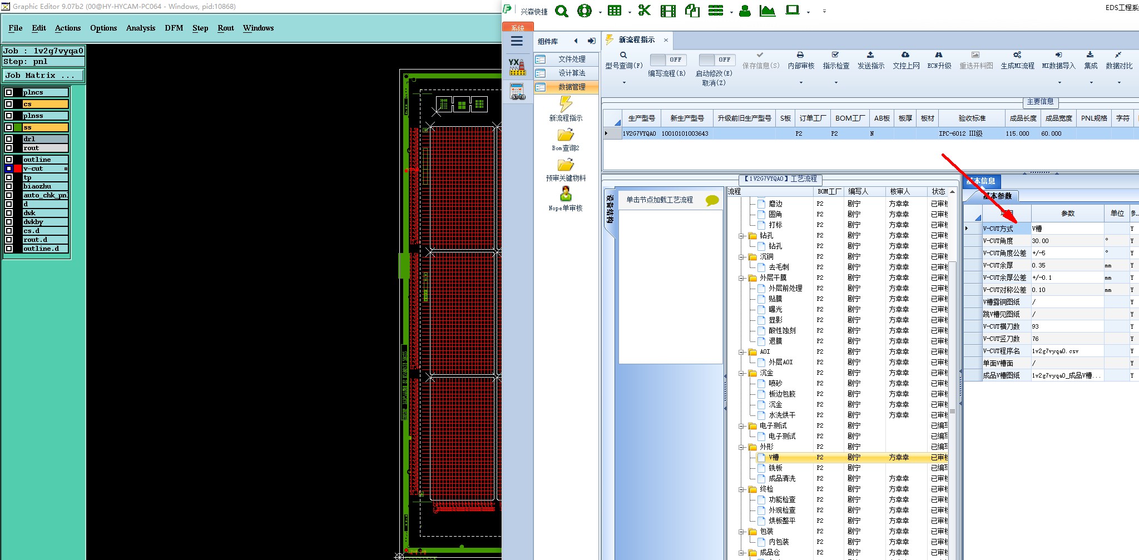Toggle visibility checkbox for v-cut layer
This screenshot has height=560, width=1139.
pos(9,169)
